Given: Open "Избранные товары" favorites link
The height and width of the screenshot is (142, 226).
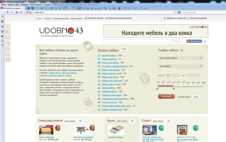Looking at the screenshot, I should tap(177, 18).
